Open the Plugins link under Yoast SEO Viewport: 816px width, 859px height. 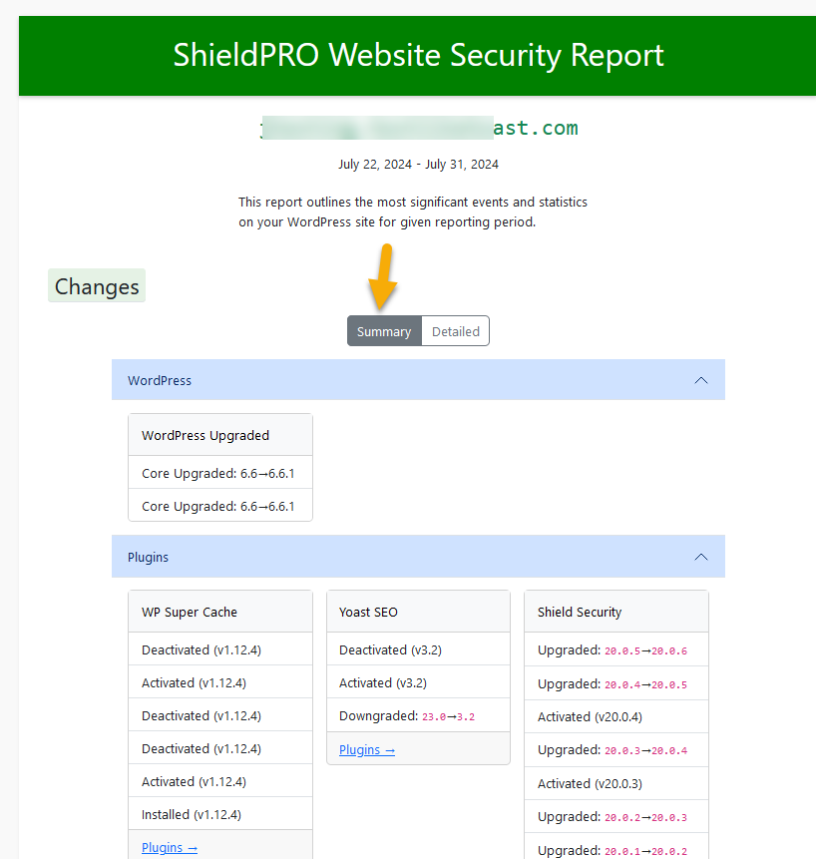pyautogui.click(x=367, y=749)
